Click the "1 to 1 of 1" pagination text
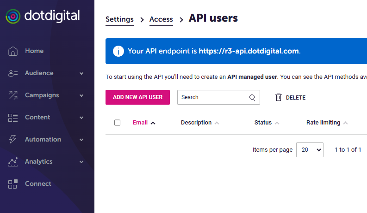367x213 pixels. 348,150
